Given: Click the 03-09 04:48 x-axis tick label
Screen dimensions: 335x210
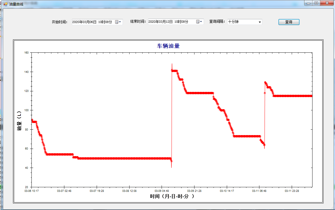Looking at the screenshot, I should (162, 191).
